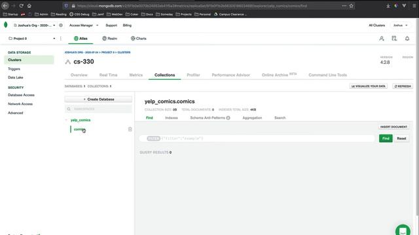
Task: Open Joshua's Org organization dropdown
Action: pos(35,25)
